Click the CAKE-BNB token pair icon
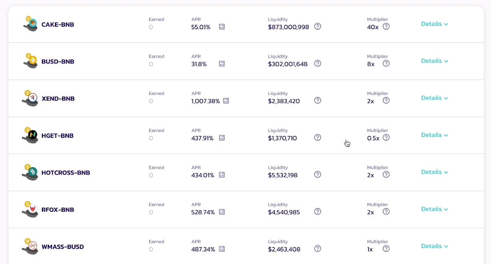This screenshot has height=264, width=491. [x=31, y=24]
